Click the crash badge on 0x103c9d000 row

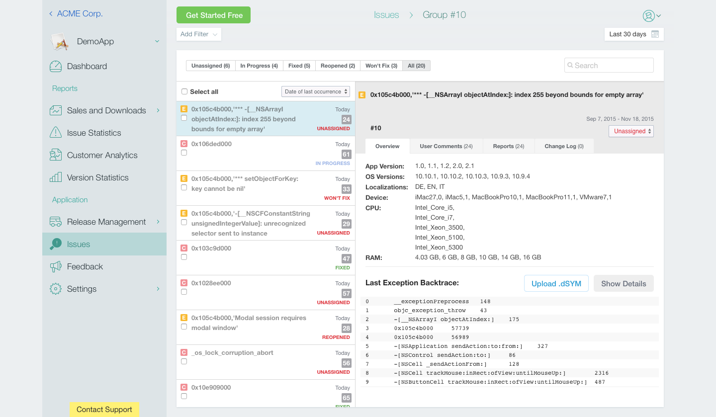coord(184,248)
